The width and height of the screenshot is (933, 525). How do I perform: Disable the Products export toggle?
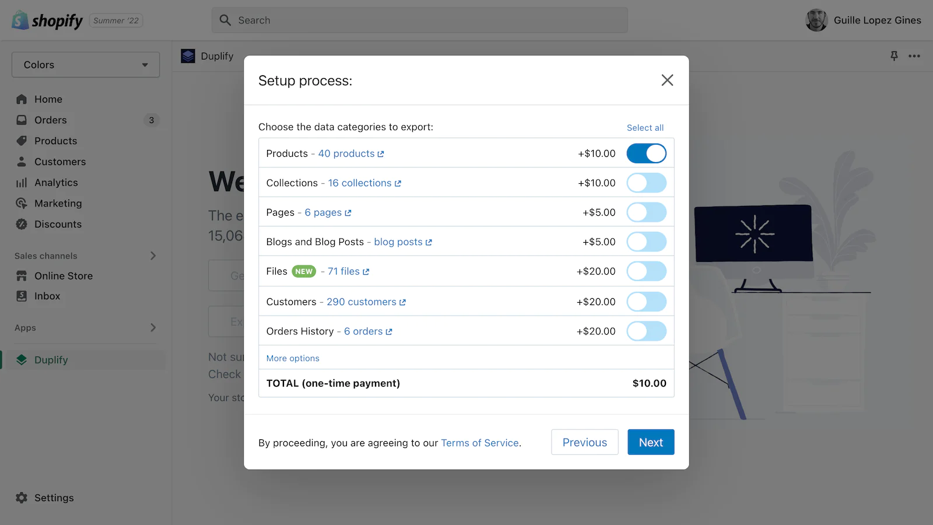(646, 153)
